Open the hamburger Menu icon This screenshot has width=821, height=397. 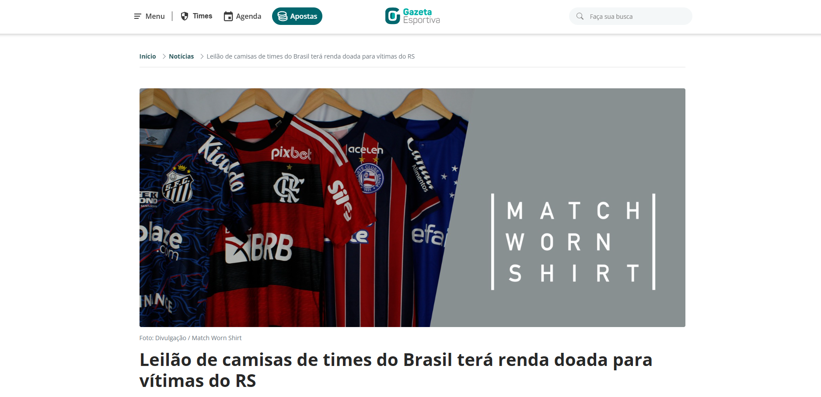pos(137,16)
